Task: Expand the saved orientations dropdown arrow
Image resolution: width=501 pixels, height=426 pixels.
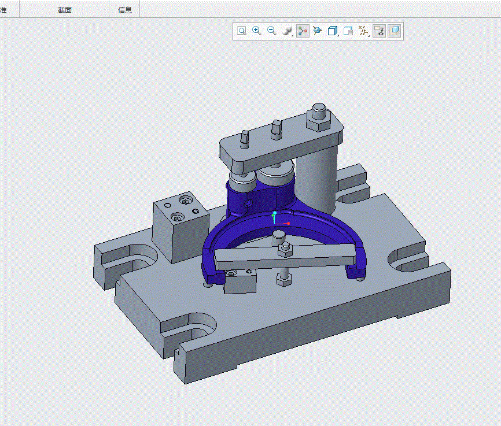Action: pos(339,36)
